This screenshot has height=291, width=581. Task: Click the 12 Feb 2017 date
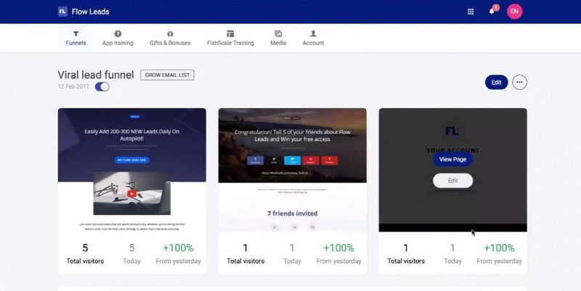click(x=73, y=86)
